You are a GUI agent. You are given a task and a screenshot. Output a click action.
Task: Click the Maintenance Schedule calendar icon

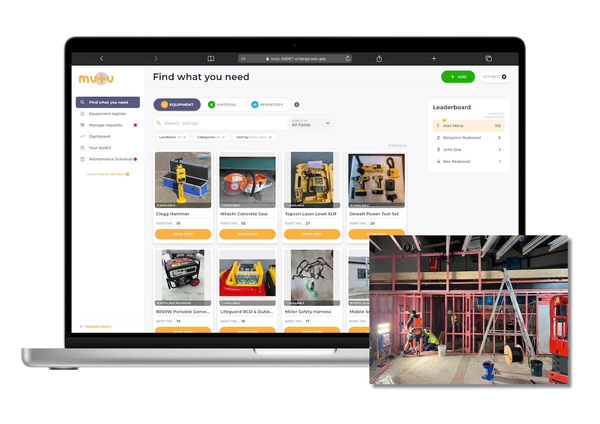[82, 159]
